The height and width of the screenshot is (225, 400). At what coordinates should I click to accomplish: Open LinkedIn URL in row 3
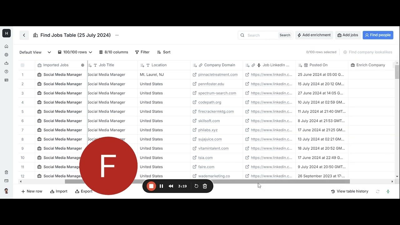271,93
